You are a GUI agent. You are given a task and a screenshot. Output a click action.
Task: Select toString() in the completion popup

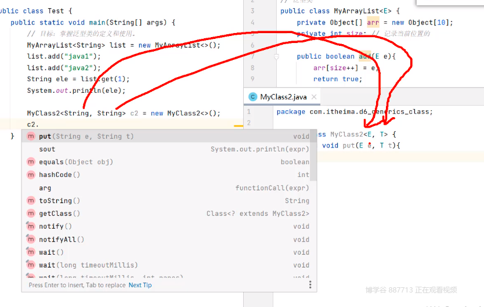coord(166,201)
